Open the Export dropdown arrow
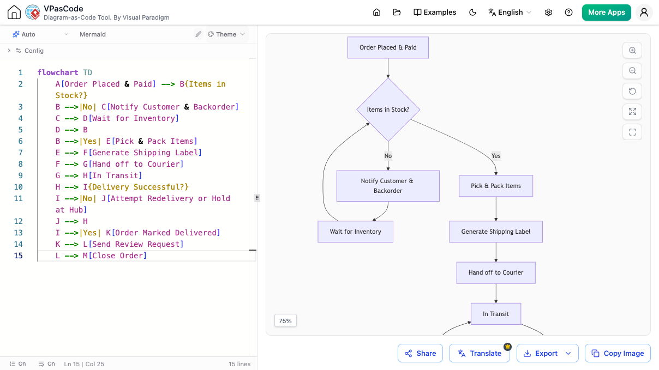 tap(568, 353)
